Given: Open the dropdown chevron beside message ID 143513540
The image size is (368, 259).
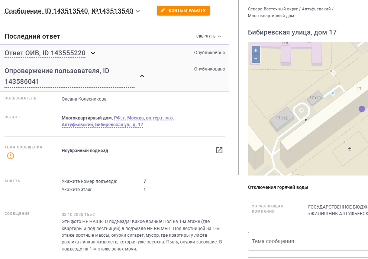Looking at the screenshot, I should [x=138, y=11].
